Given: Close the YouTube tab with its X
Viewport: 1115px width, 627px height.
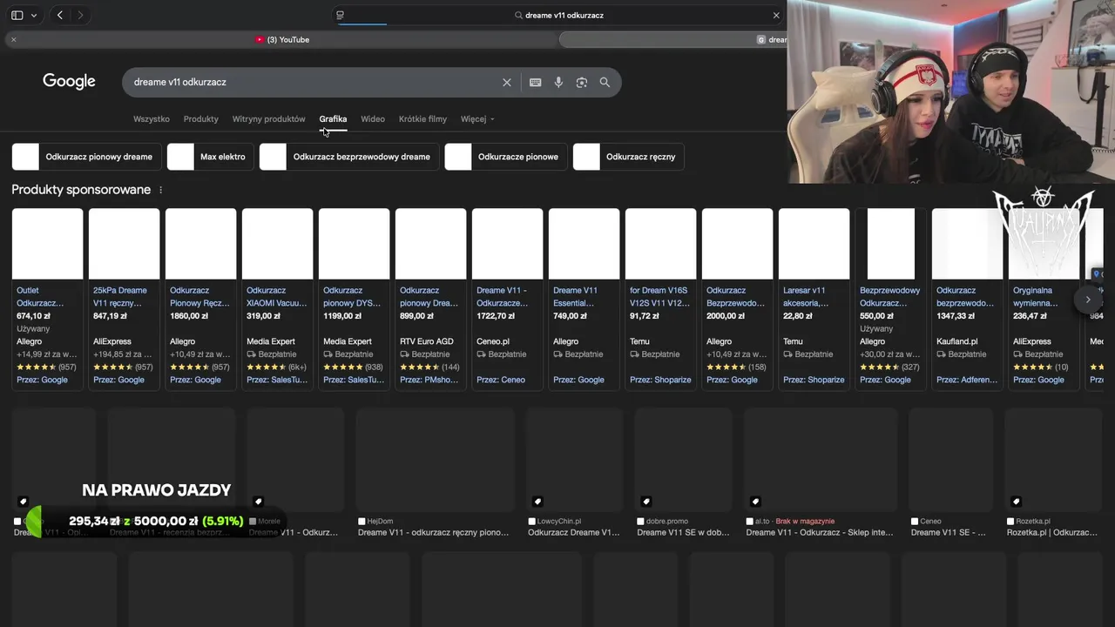Looking at the screenshot, I should coord(13,39).
